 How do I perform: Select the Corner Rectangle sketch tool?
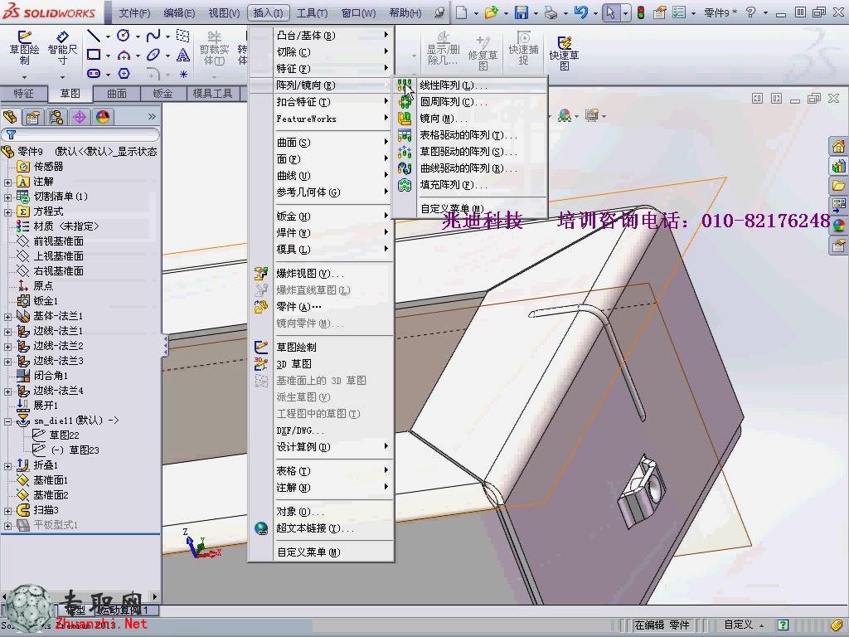(x=94, y=55)
